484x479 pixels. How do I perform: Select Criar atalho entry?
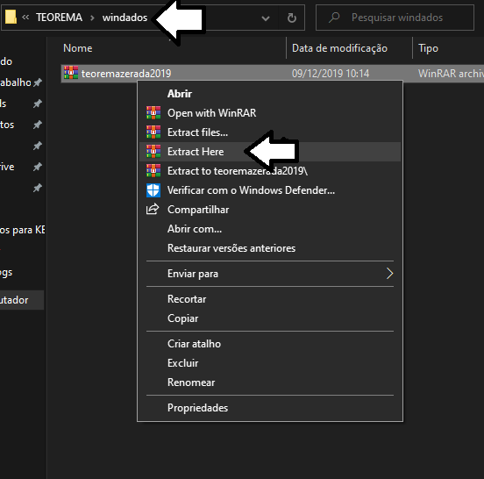[x=270, y=344]
